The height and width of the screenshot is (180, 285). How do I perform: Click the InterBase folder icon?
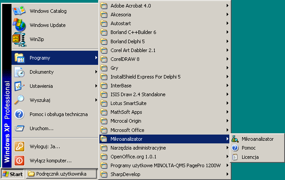(x=104, y=86)
